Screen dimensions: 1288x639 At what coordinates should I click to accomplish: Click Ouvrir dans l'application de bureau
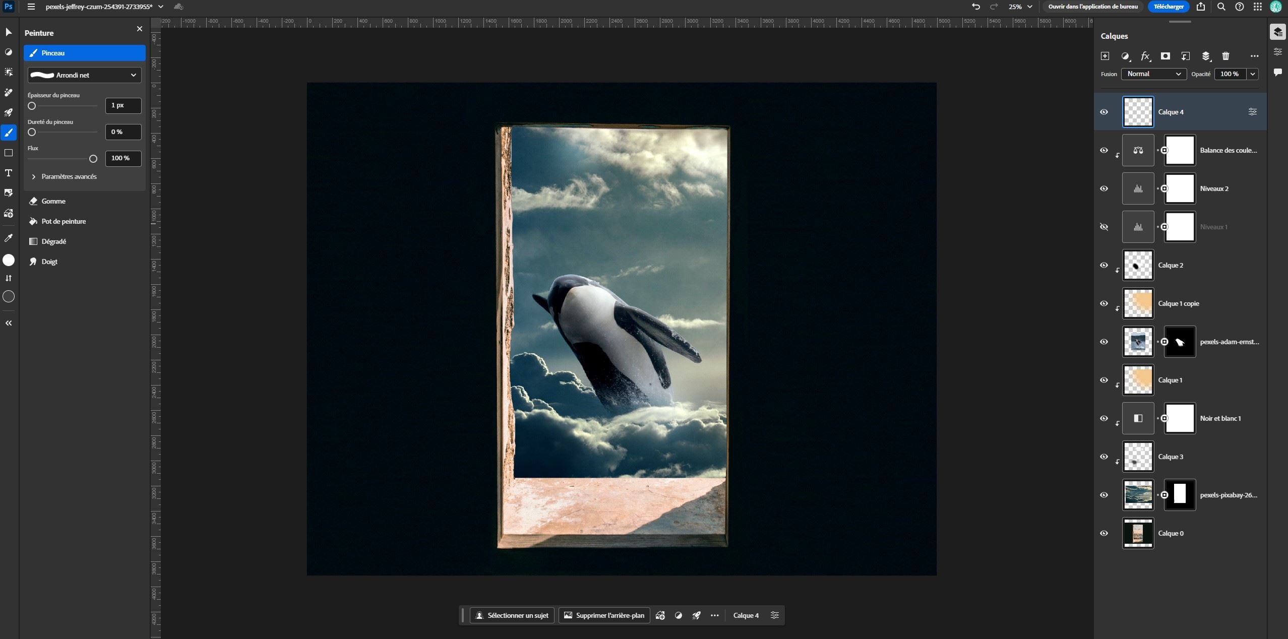click(x=1092, y=7)
